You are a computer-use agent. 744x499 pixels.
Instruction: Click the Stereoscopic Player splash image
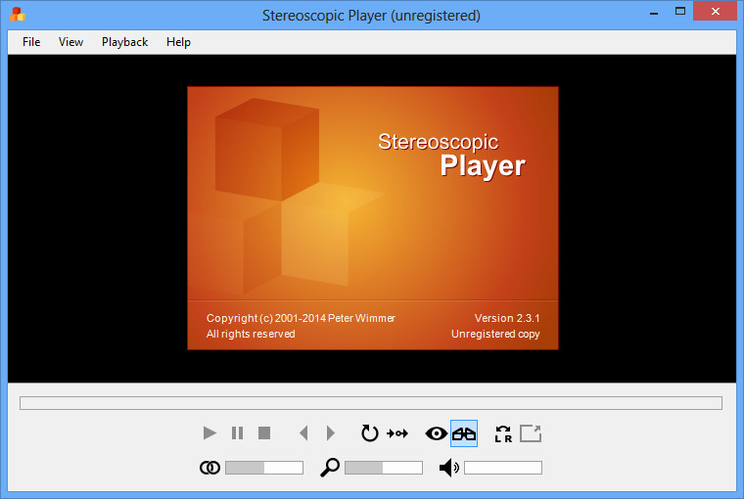(372, 218)
